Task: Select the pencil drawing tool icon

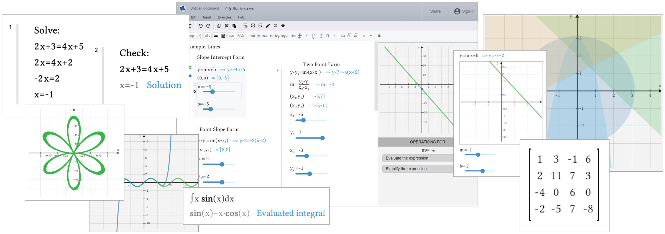Action: [x=268, y=26]
